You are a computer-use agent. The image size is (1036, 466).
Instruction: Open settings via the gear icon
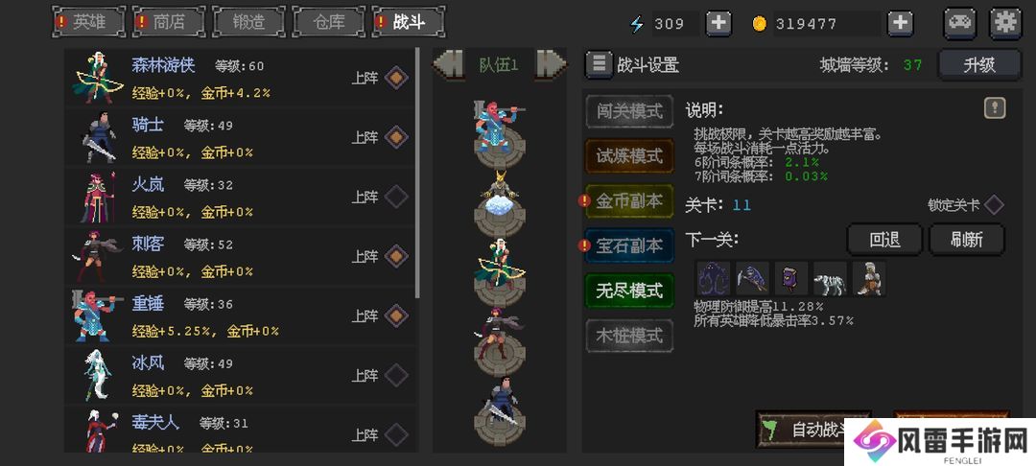point(1005,23)
